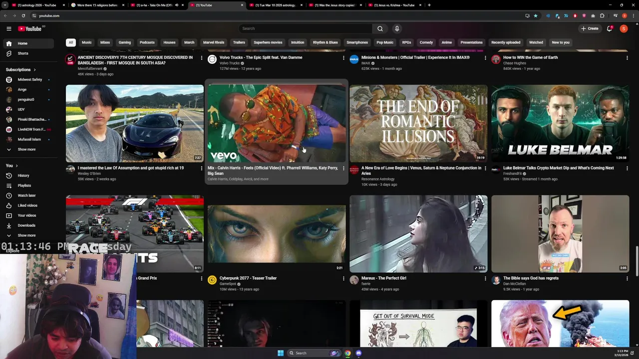Open Playlists in sidebar
639x359 pixels.
(x=24, y=185)
